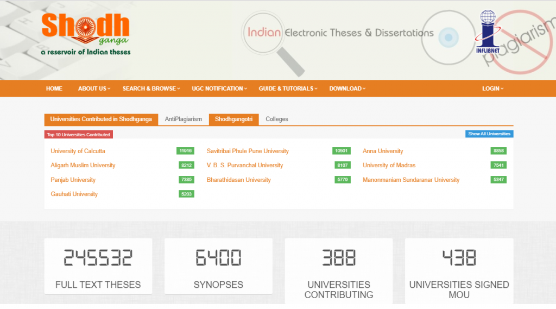This screenshot has width=556, height=309.
Task: Expand the ABOUT US dropdown menu
Action: click(94, 89)
